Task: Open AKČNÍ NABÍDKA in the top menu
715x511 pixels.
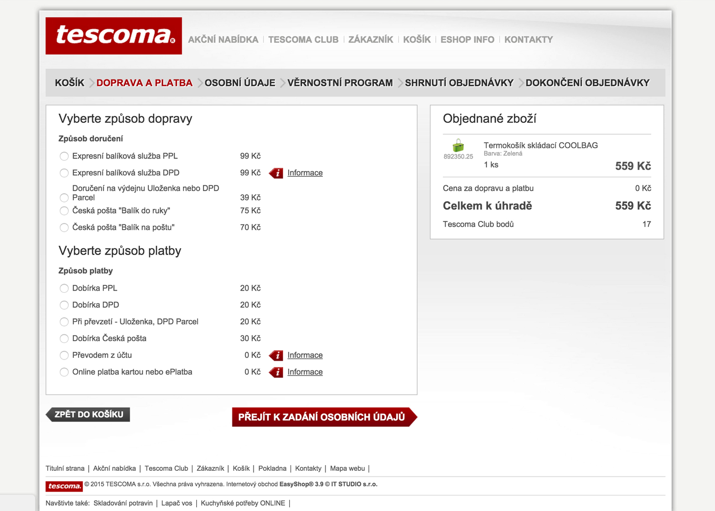Action: tap(223, 40)
